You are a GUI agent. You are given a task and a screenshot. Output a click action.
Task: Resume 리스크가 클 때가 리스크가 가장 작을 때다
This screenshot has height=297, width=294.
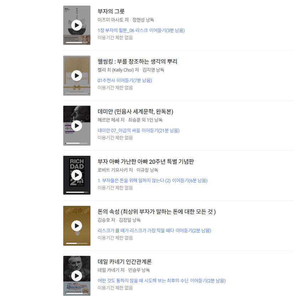(154, 230)
